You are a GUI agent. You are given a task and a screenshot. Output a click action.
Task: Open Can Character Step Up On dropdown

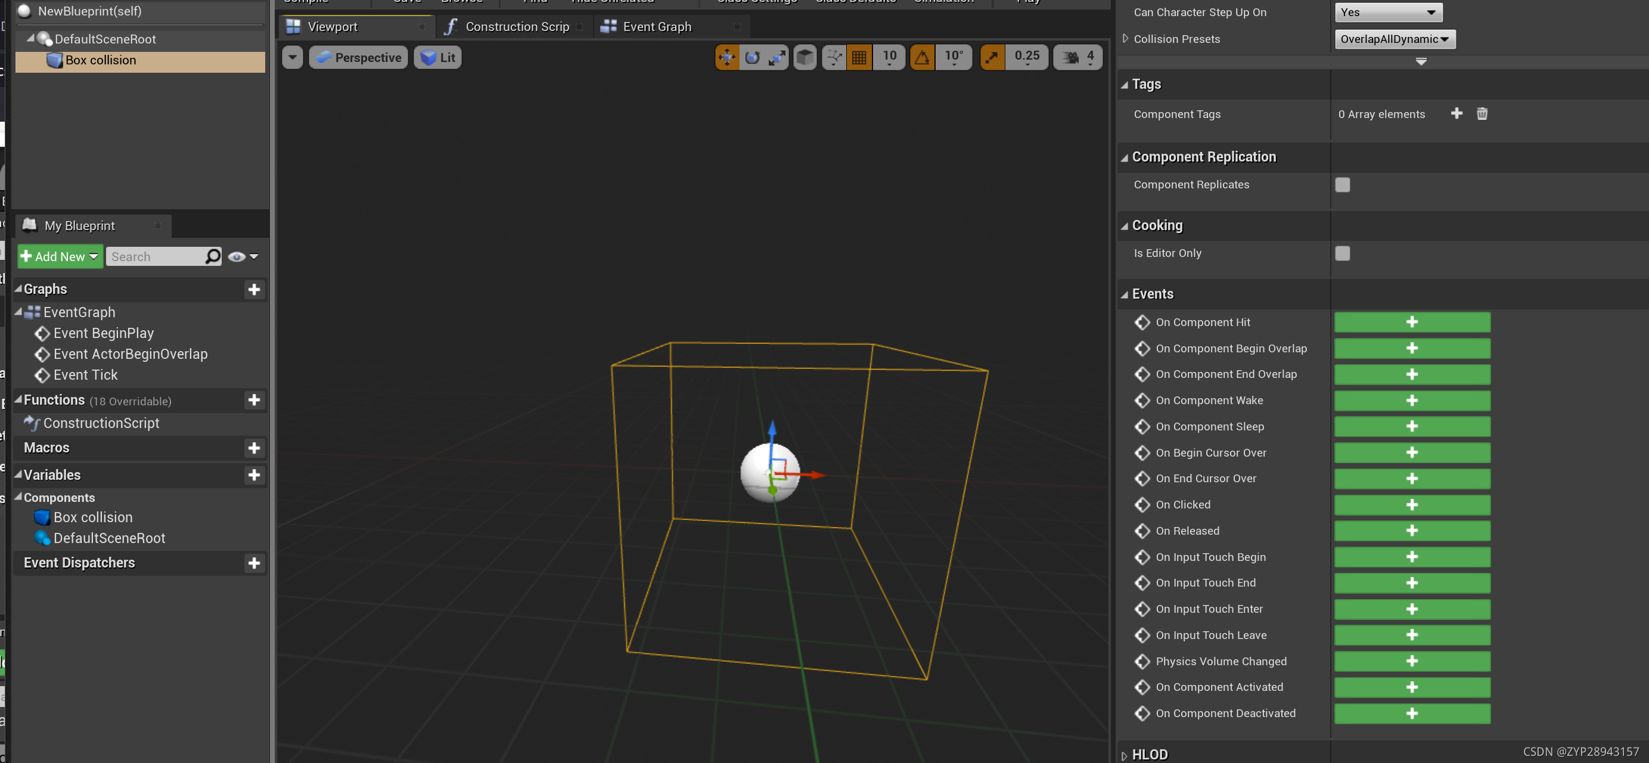pos(1389,12)
